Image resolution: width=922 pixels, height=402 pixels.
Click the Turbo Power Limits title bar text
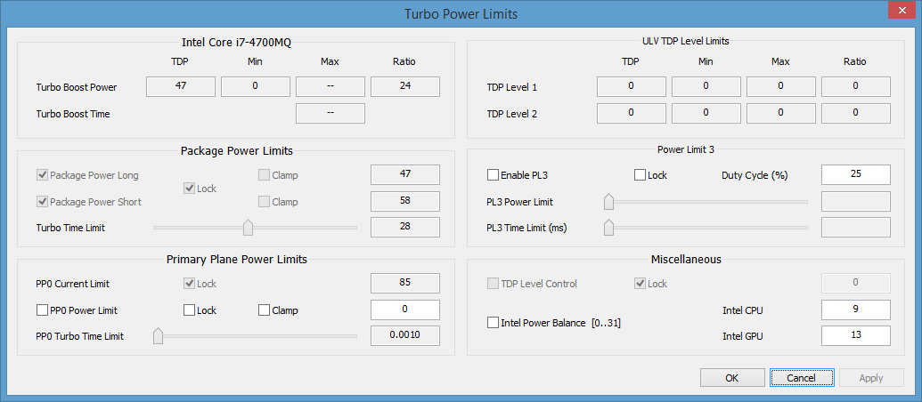(x=461, y=13)
